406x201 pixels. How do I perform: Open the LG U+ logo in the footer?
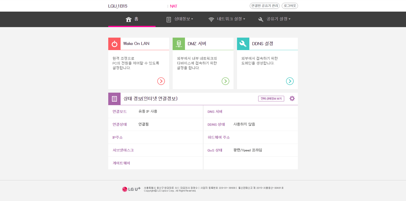(131, 189)
